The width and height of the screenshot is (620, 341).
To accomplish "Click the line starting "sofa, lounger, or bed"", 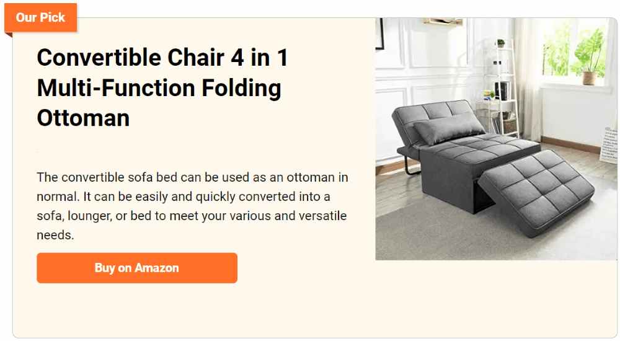I will pos(192,216).
